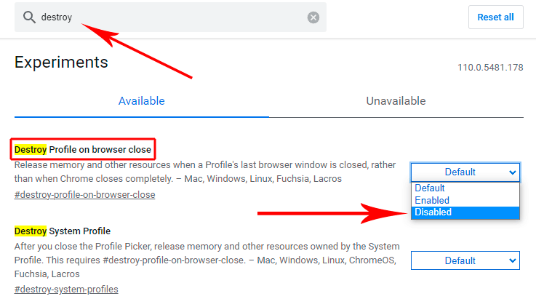This screenshot has height=299, width=536.
Task: Open #destroy-system-profiles link
Action: tap(66, 290)
